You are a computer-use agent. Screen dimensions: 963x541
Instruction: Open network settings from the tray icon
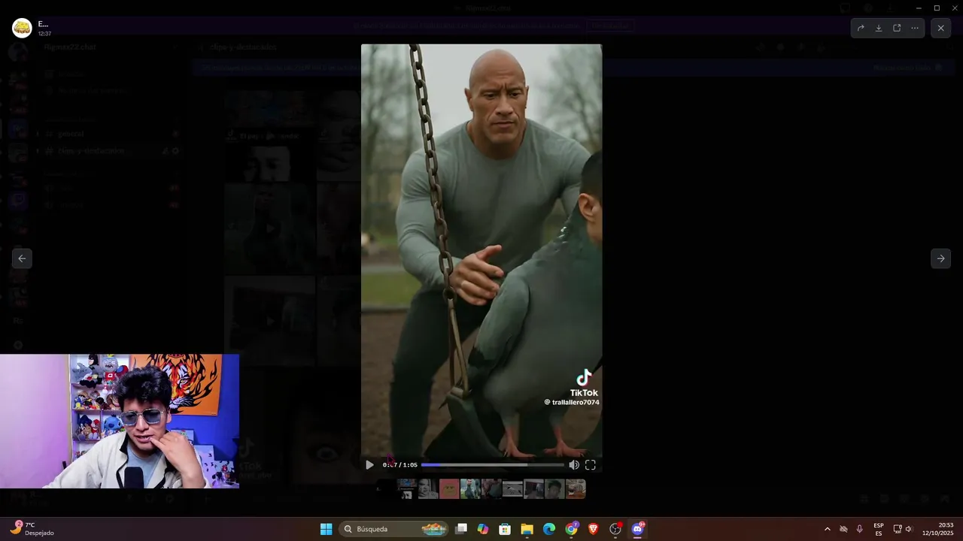[x=898, y=529]
